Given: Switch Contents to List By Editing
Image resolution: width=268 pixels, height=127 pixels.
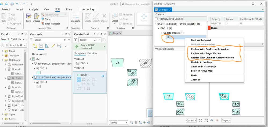Looking at the screenshot, I should pos(53,46).
